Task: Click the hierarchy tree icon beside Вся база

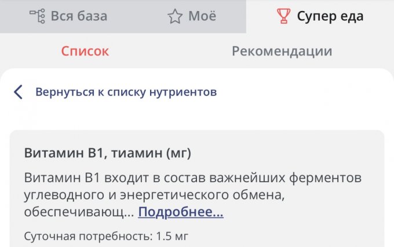Action: pyautogui.click(x=38, y=16)
